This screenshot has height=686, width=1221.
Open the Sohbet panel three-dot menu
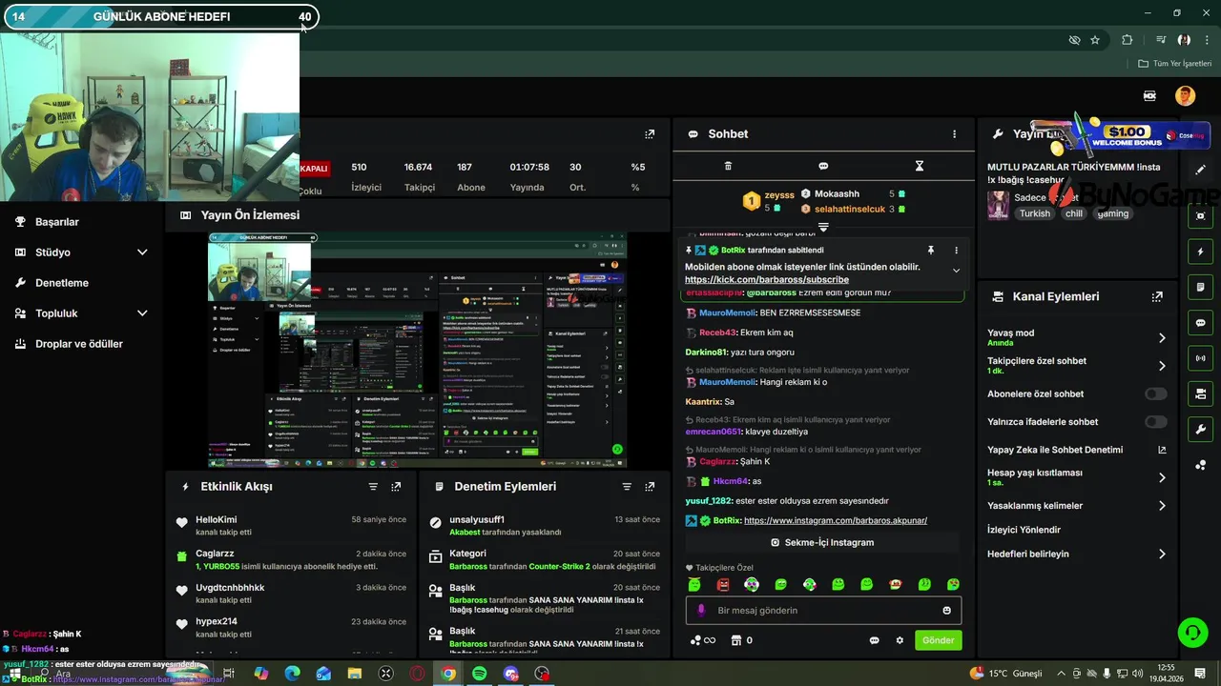click(x=954, y=134)
